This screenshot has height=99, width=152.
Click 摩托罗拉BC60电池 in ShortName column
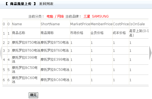pyautogui.click(x=55, y=80)
